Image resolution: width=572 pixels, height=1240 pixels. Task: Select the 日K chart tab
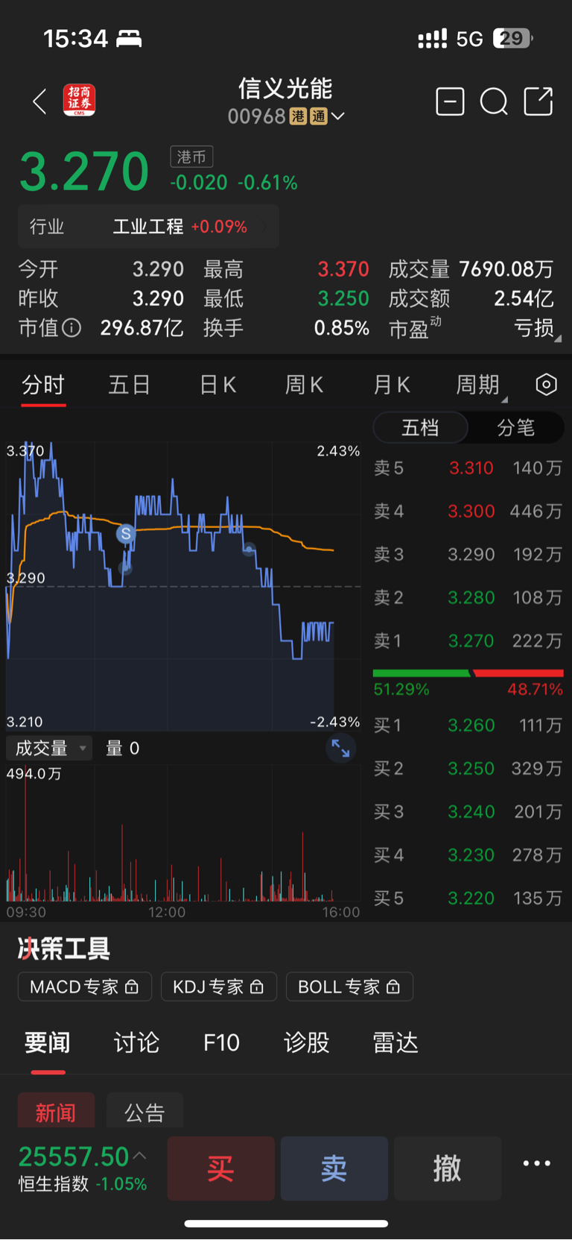[217, 385]
